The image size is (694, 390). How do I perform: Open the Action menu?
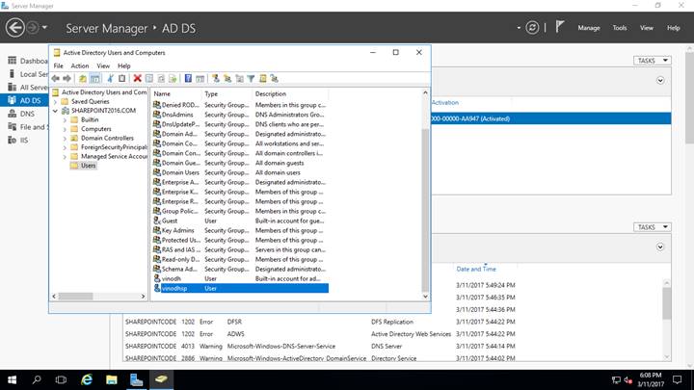tap(80, 65)
